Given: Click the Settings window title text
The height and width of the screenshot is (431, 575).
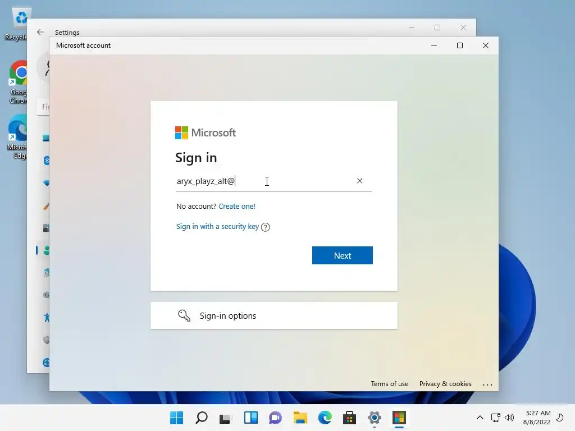Looking at the screenshot, I should click(x=67, y=32).
